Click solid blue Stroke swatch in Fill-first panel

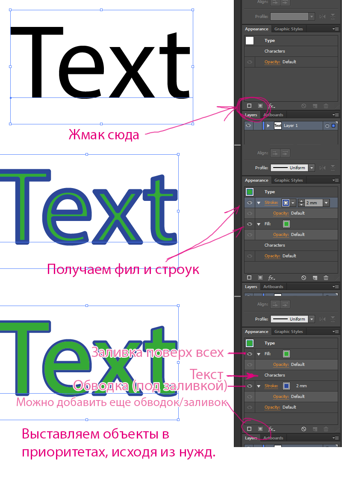pyautogui.click(x=286, y=386)
